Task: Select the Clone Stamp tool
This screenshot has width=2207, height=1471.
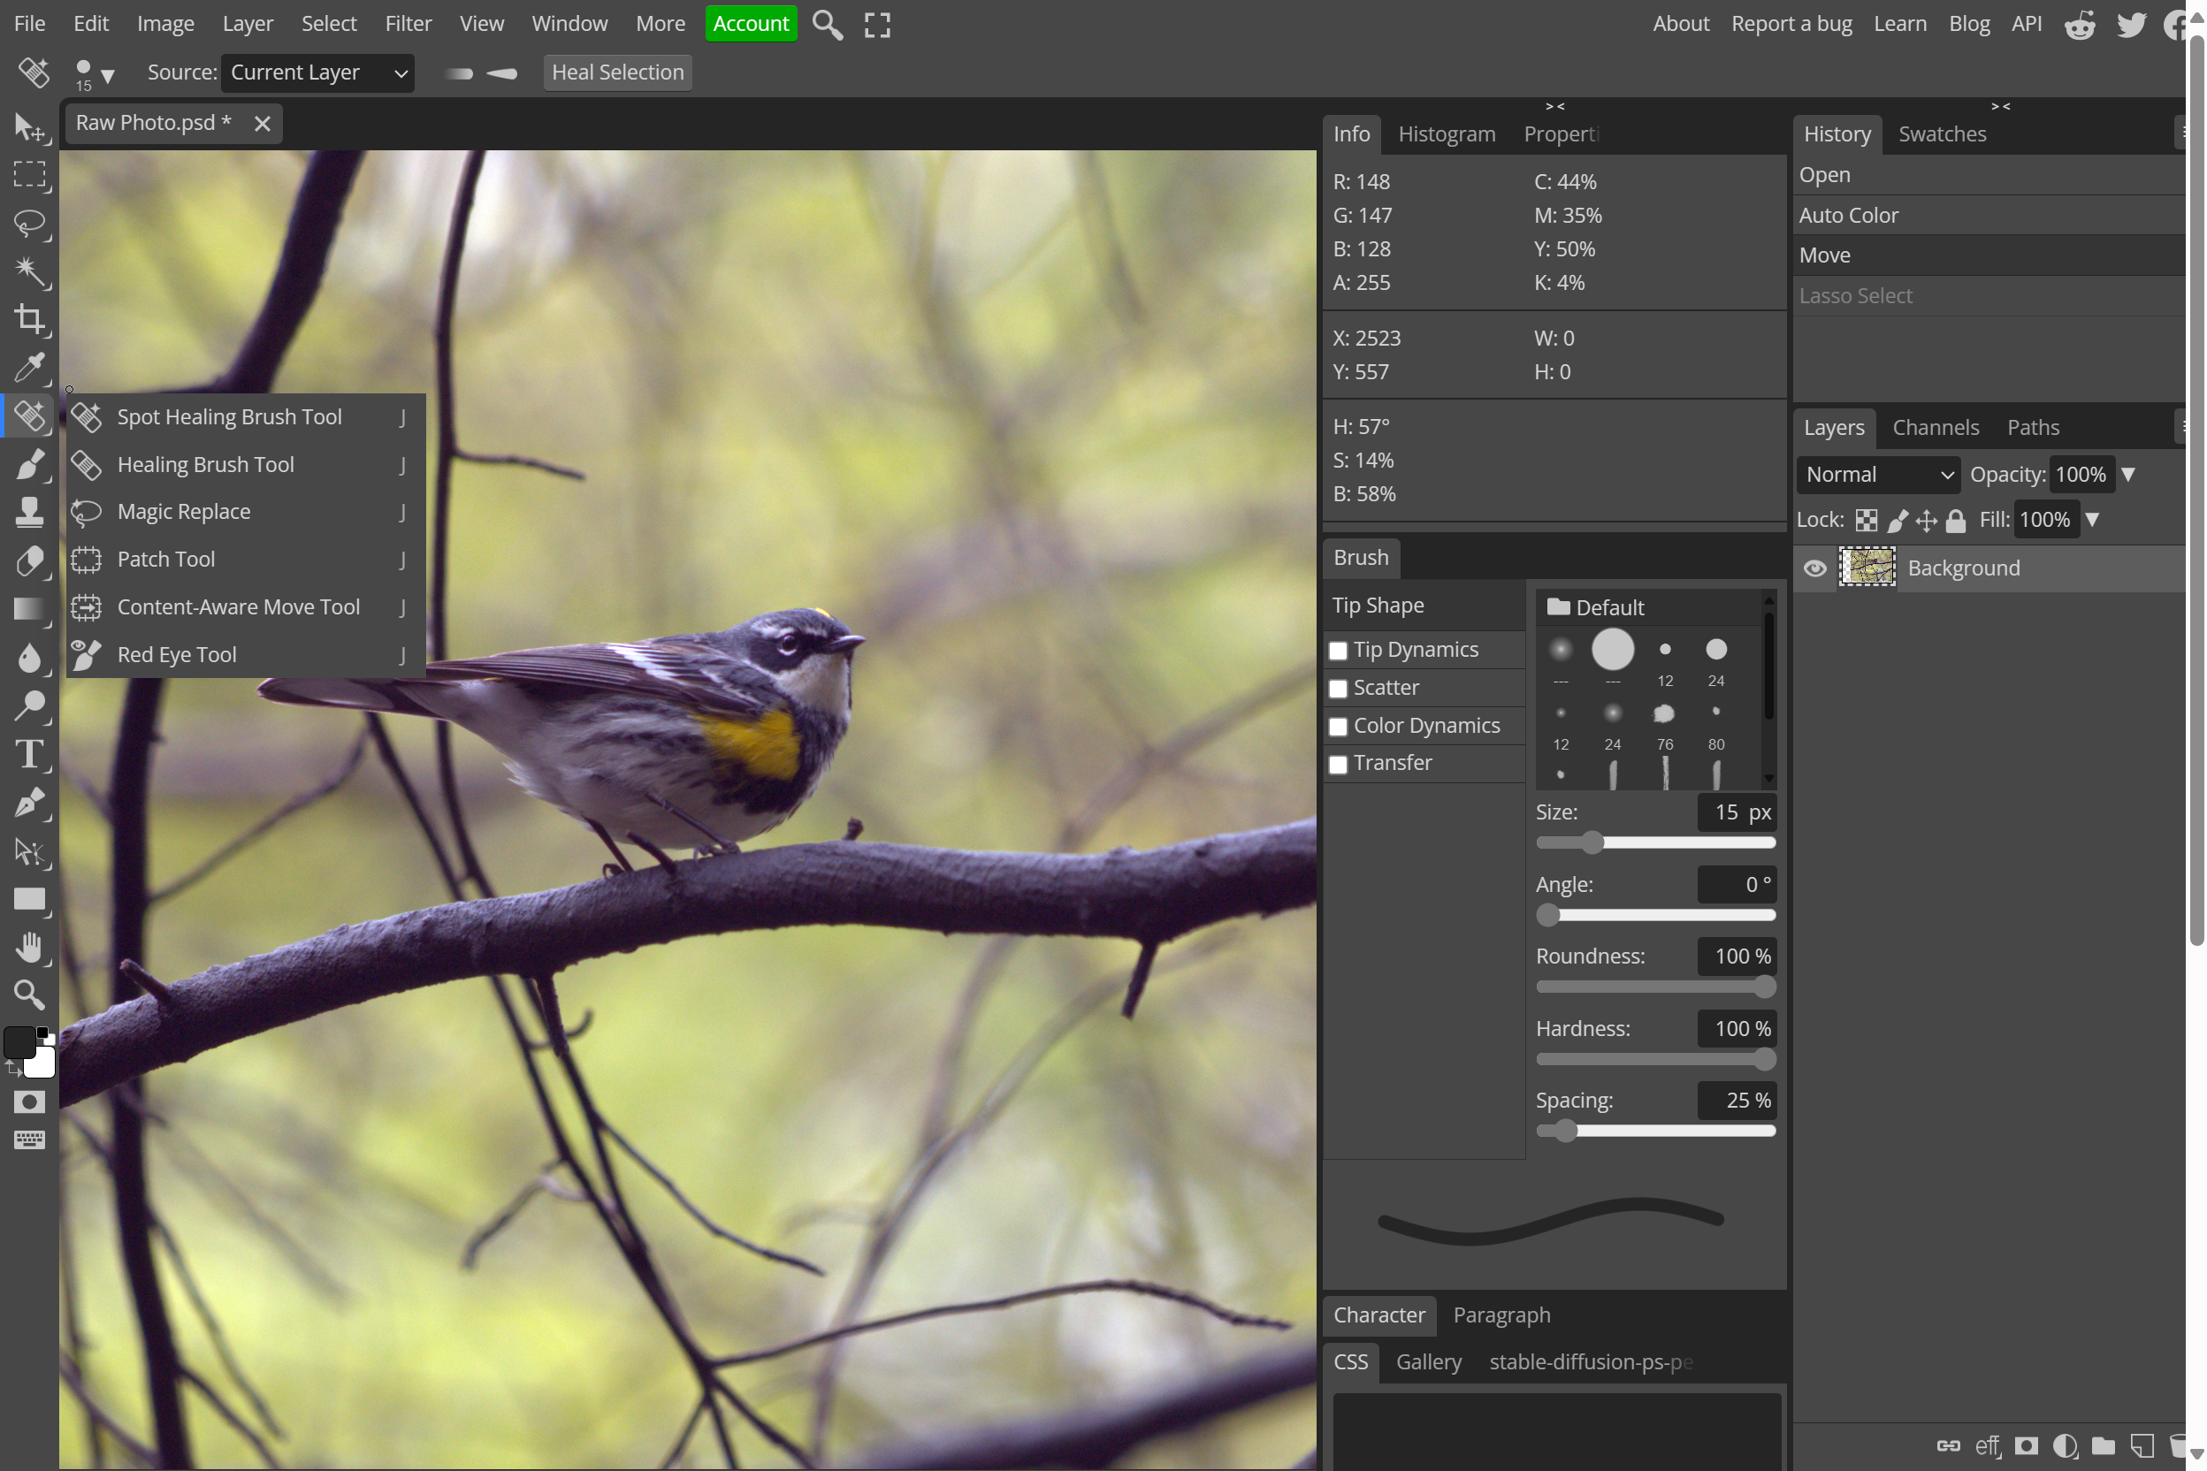Action: pos(29,512)
